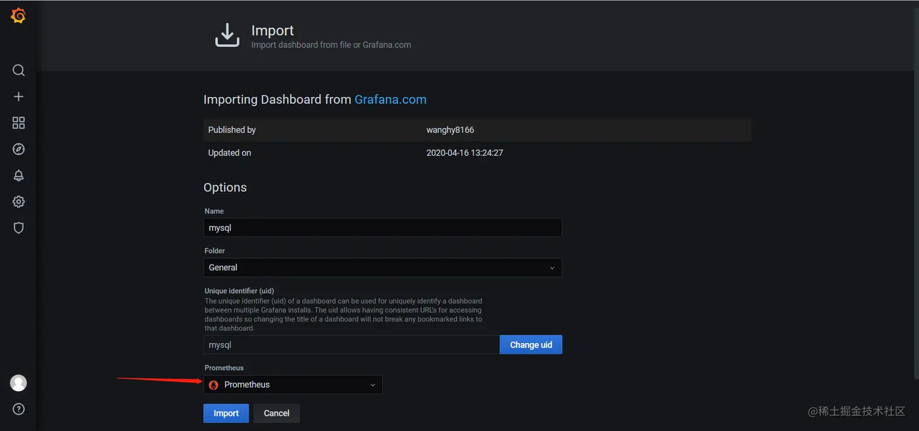Click publisher name wanghy8166
Image resolution: width=919 pixels, height=431 pixels.
450,130
